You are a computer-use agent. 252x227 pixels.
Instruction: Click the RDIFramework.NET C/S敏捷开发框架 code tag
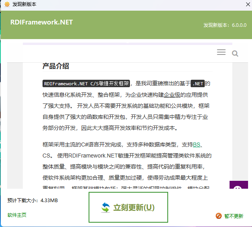pyautogui.click(x=86, y=84)
